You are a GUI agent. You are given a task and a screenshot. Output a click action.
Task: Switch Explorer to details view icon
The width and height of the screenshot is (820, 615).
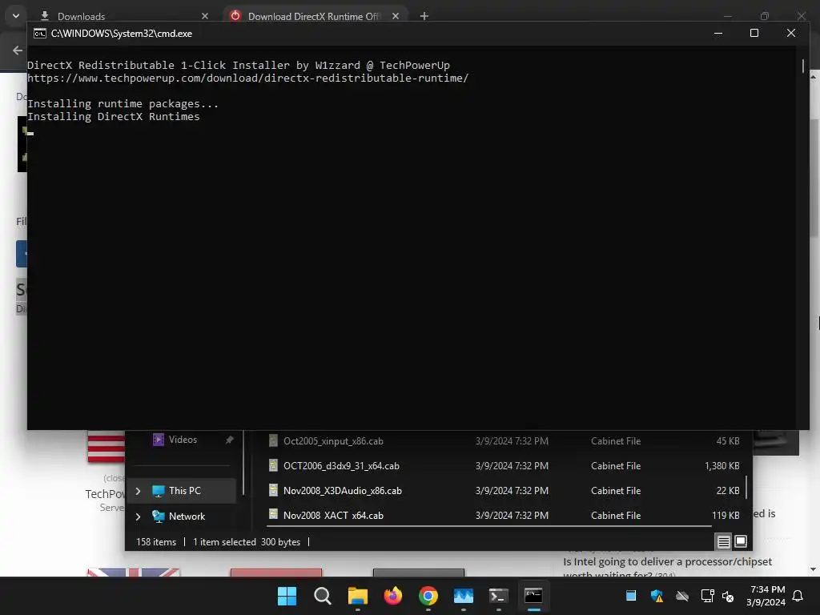723,541
